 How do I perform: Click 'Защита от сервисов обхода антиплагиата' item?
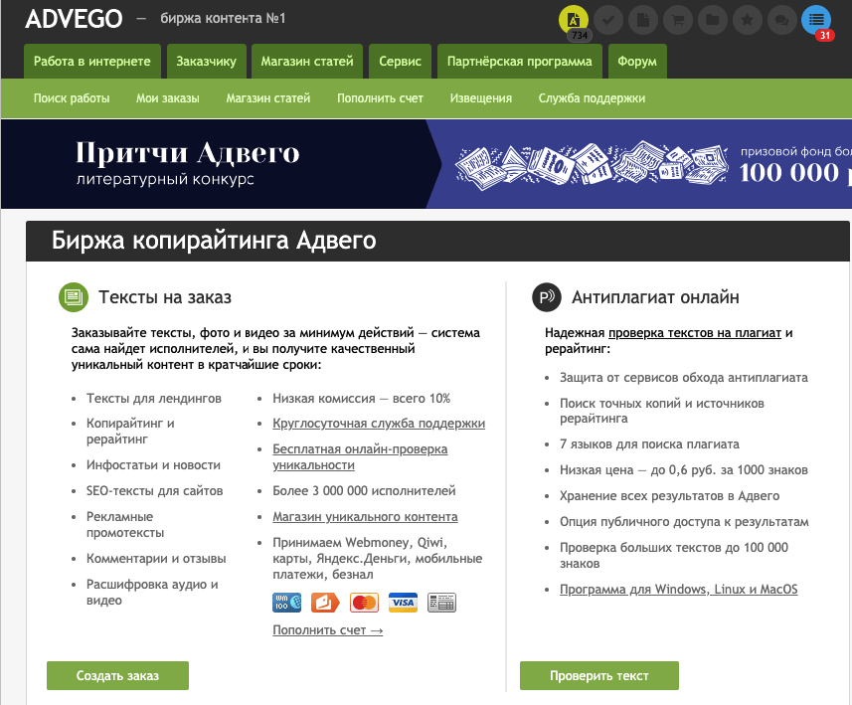tap(684, 377)
